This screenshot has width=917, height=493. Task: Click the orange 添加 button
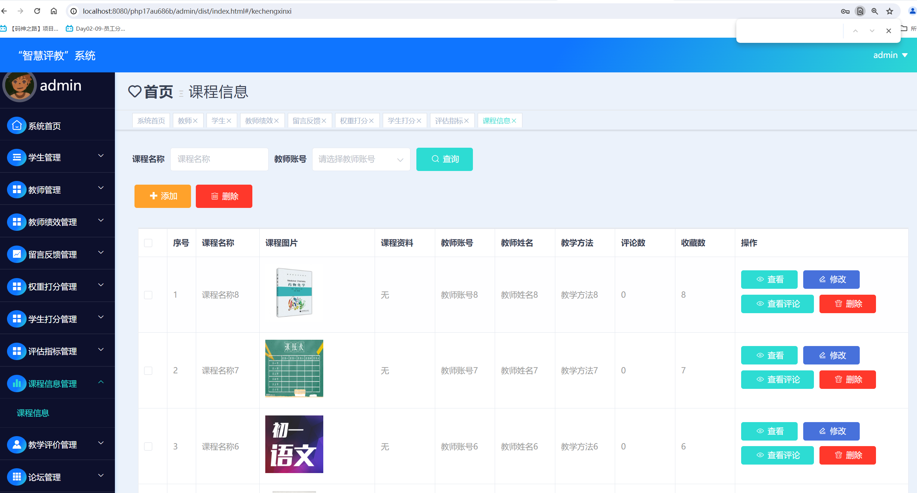163,196
